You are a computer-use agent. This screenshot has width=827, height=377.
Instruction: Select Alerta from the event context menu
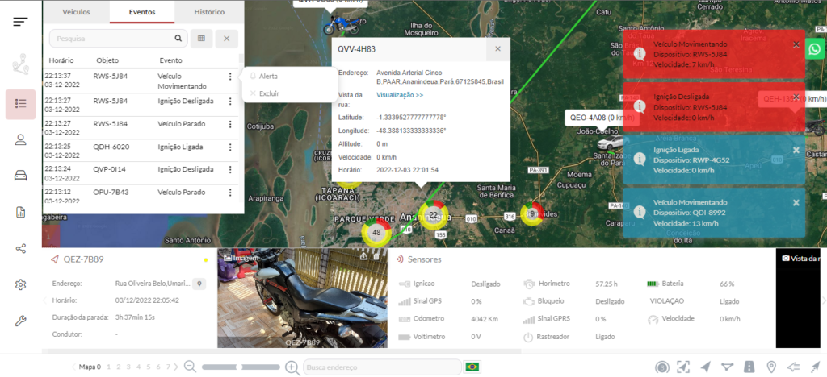(268, 76)
